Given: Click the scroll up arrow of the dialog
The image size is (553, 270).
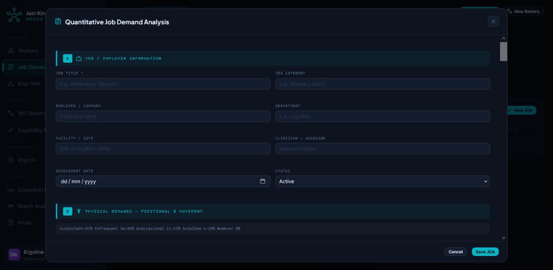Looking at the screenshot, I should [504, 38].
